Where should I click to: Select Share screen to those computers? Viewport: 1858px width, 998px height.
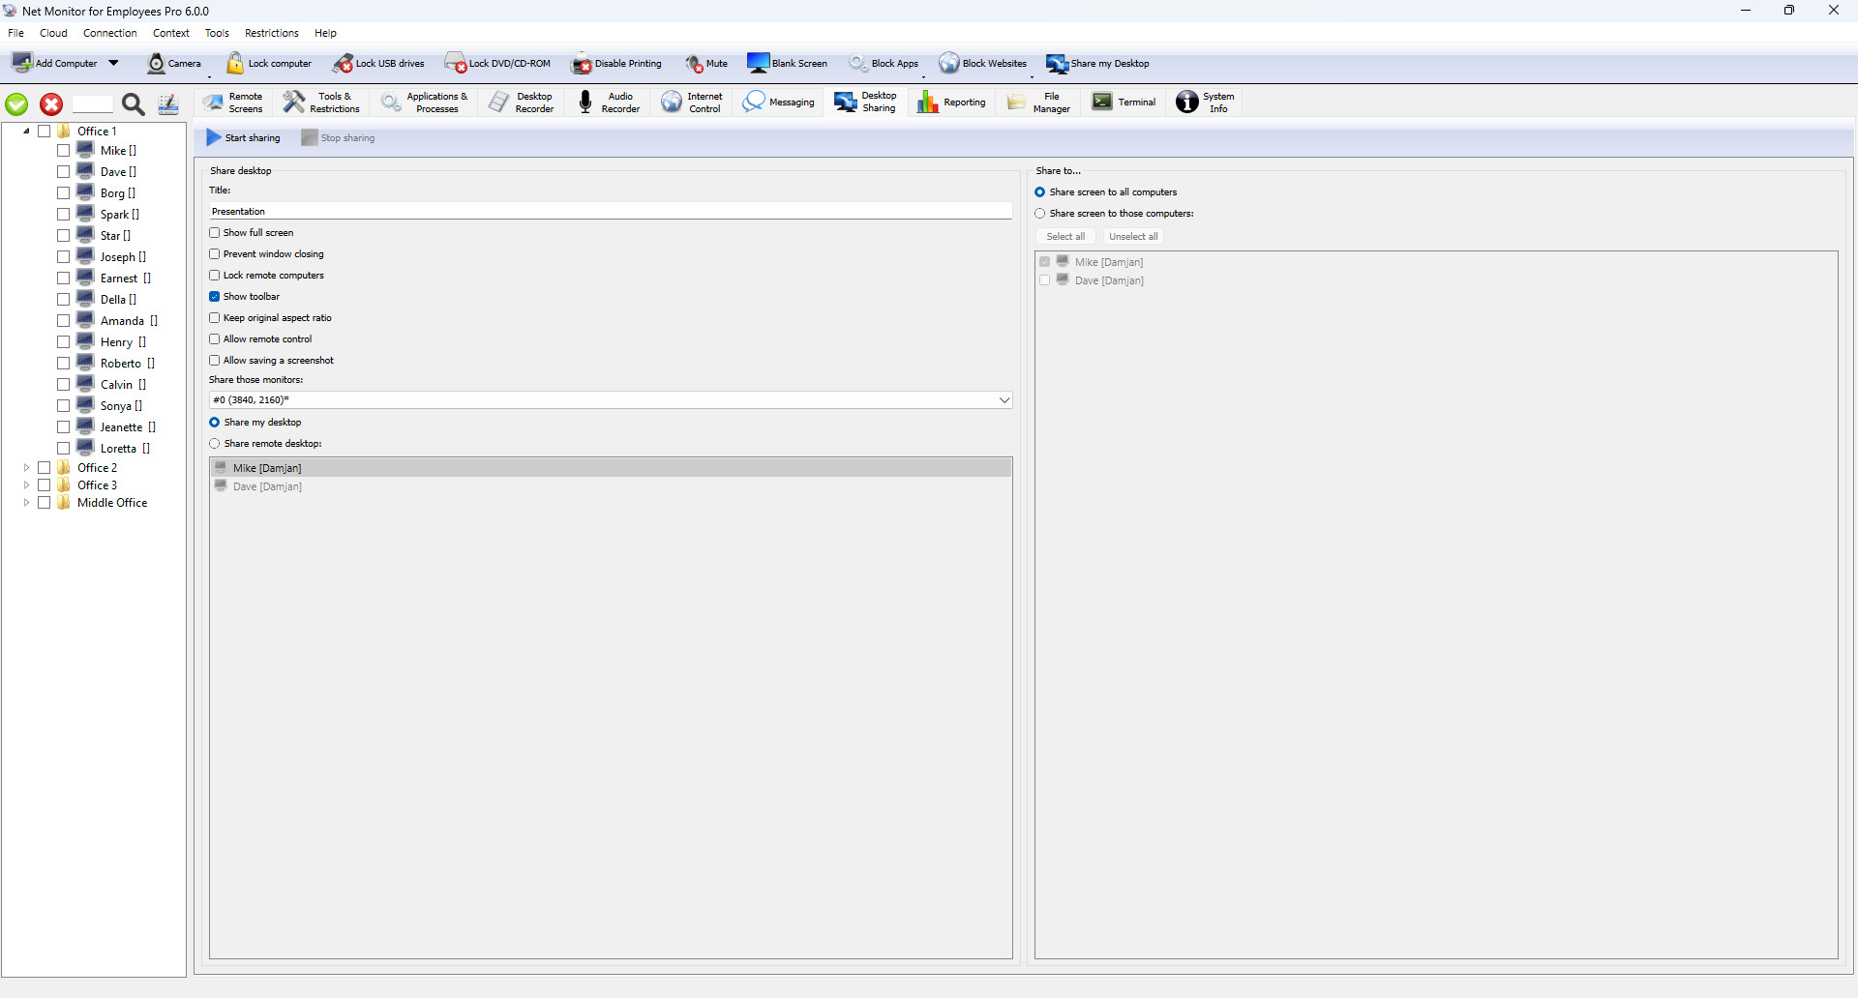pyautogui.click(x=1040, y=214)
